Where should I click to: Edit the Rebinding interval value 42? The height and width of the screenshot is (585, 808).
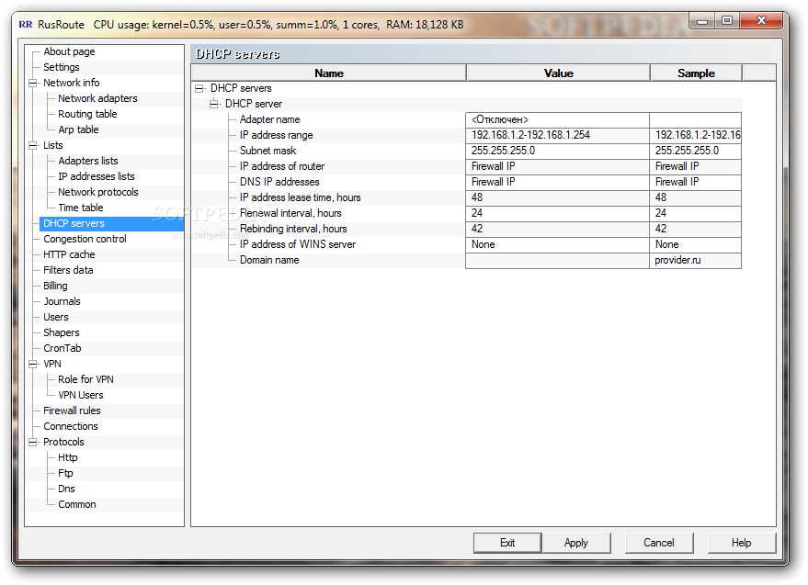coord(557,230)
